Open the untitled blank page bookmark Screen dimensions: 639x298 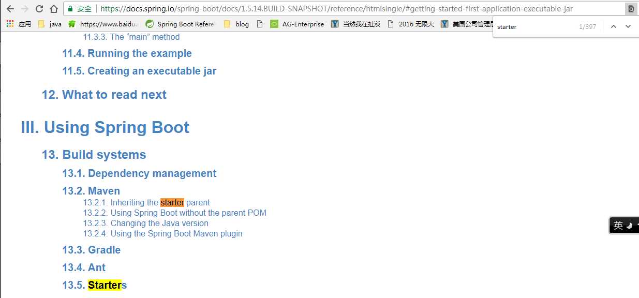coord(260,24)
